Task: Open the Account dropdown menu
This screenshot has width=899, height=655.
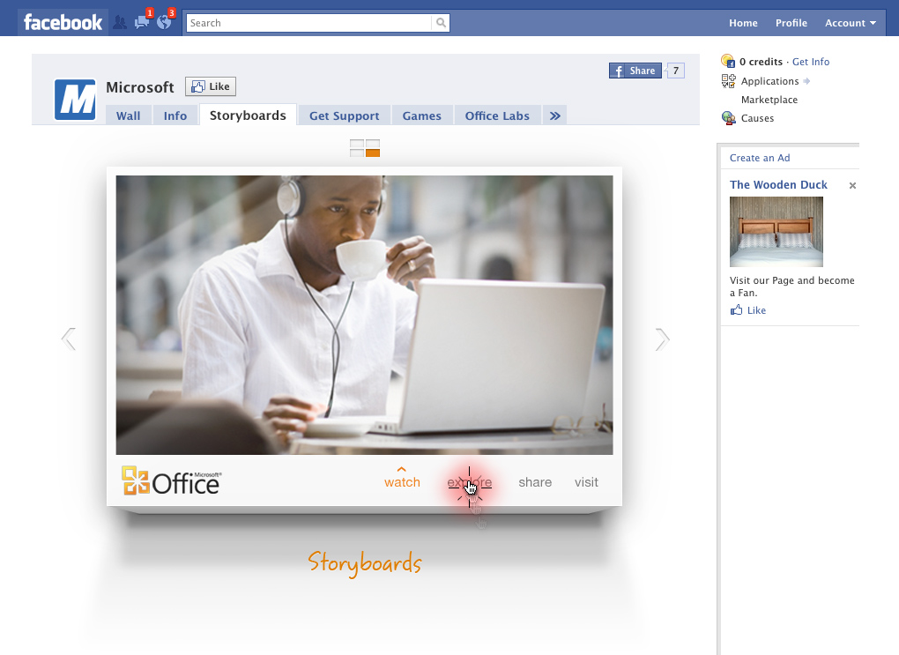Action: click(x=851, y=23)
